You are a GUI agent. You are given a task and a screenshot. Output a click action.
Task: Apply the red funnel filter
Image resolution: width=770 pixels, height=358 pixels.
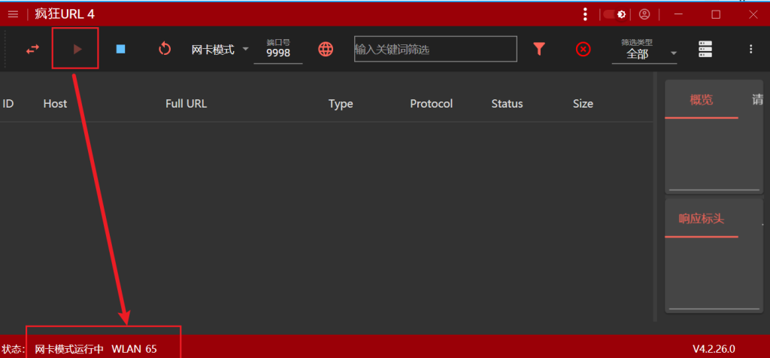(x=539, y=49)
